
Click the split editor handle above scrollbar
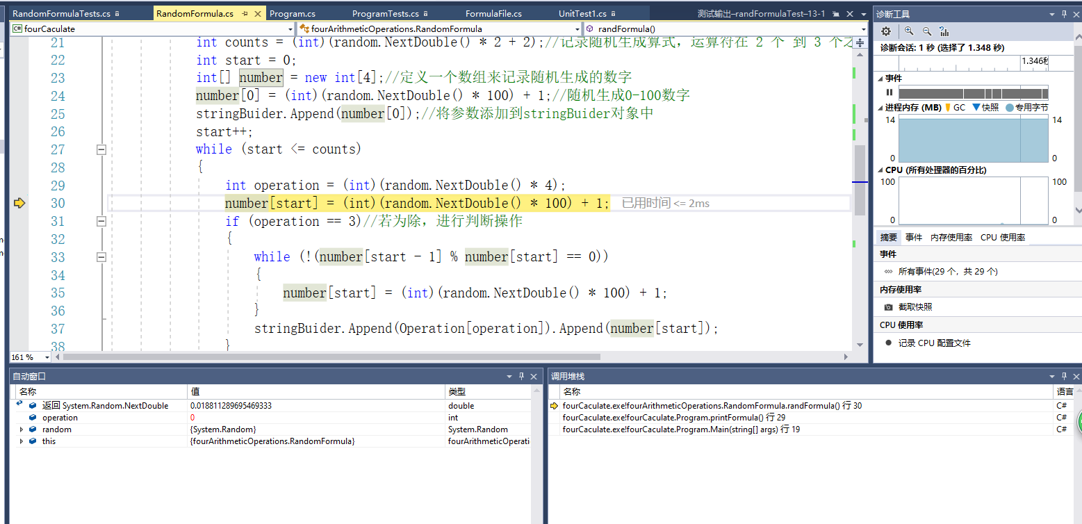click(860, 42)
